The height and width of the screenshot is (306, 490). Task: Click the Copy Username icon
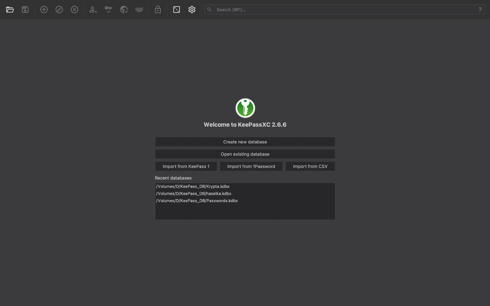click(93, 9)
